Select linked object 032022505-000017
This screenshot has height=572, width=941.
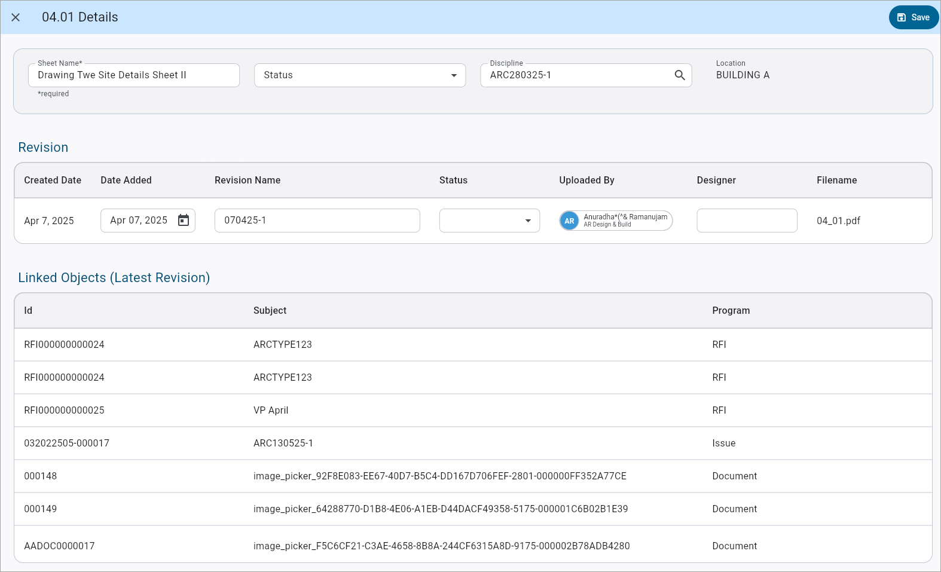coord(66,443)
